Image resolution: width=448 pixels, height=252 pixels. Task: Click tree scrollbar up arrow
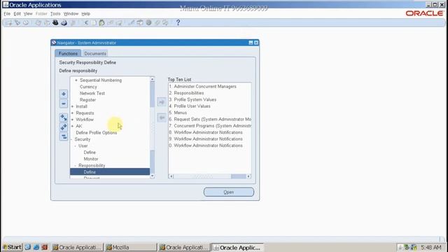click(153, 79)
